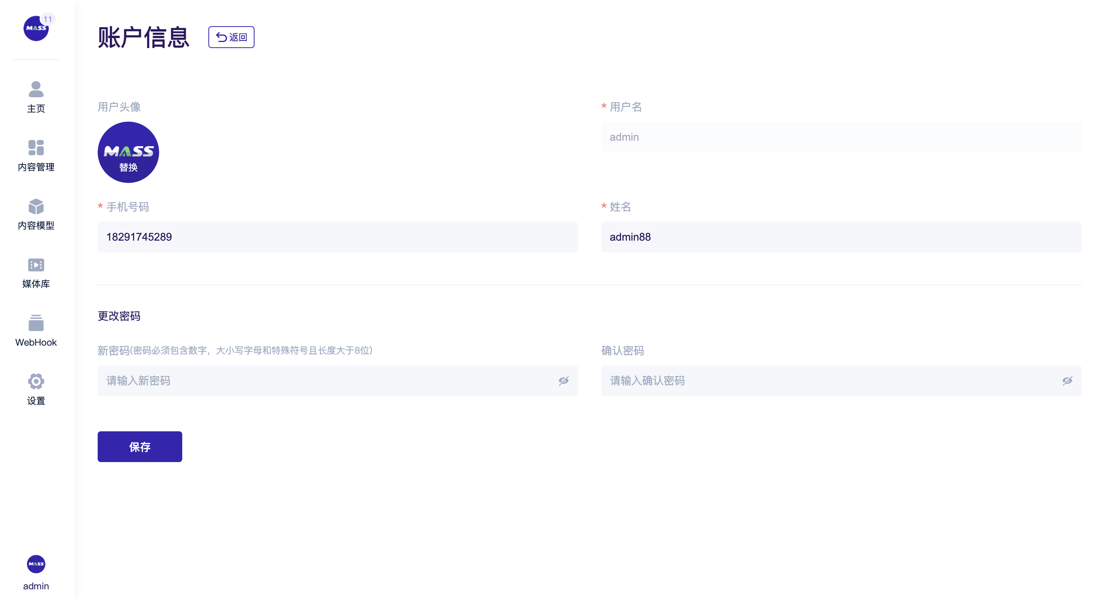Screen dimensions: 1105x602
Task: Focus the 请输入新密码 new password field
Action: [338, 381]
